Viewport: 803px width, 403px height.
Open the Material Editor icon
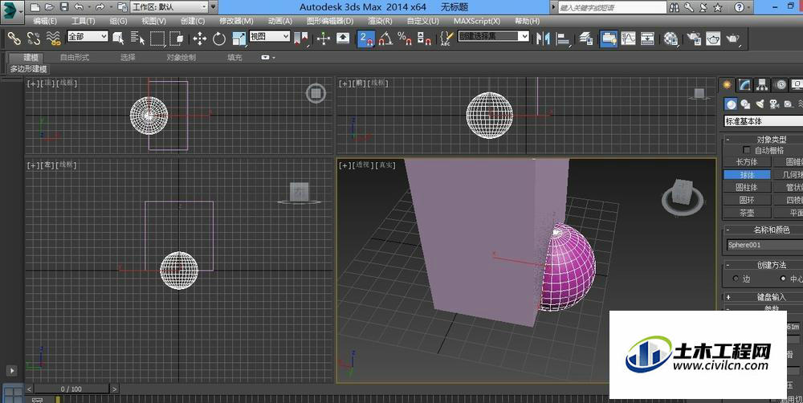point(671,38)
